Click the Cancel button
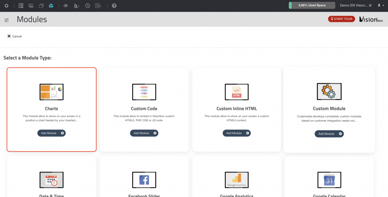The width and height of the screenshot is (388, 197). coord(15,36)
